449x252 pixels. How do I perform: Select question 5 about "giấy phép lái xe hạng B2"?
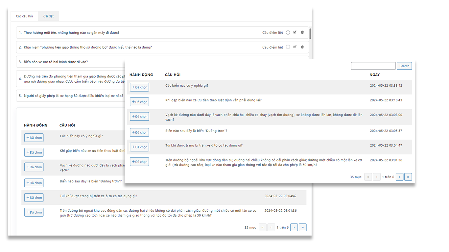pos(69,96)
